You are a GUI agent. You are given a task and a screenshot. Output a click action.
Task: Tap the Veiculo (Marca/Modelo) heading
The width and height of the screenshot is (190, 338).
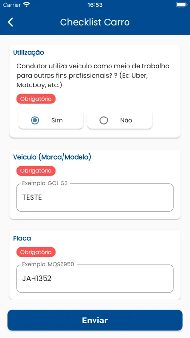tap(52, 157)
